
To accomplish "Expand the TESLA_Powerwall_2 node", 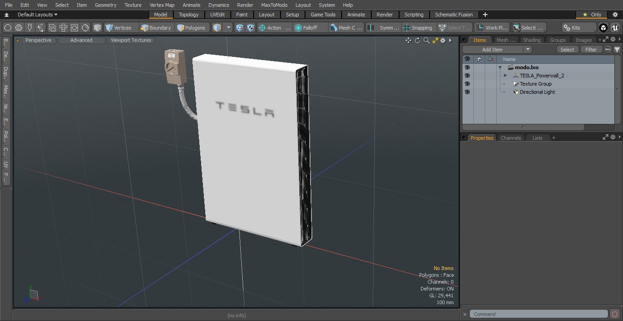I will 505,76.
